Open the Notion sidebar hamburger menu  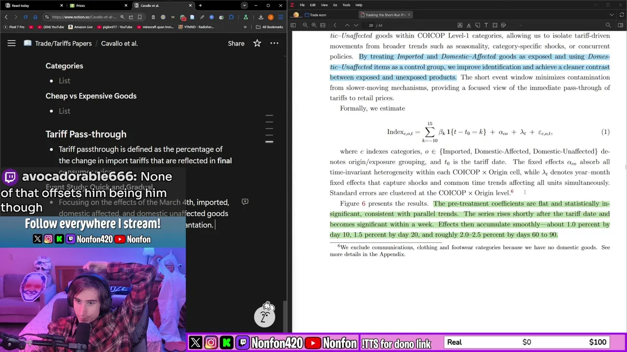point(11,43)
